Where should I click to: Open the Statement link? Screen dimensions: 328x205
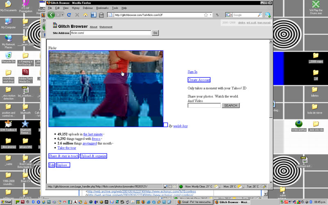point(106,27)
